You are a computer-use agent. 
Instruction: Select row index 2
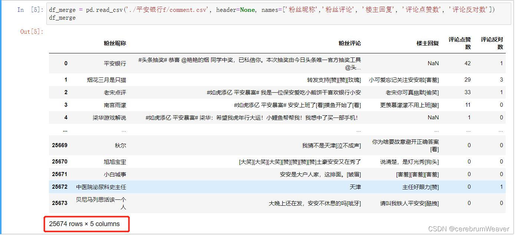coord(66,92)
